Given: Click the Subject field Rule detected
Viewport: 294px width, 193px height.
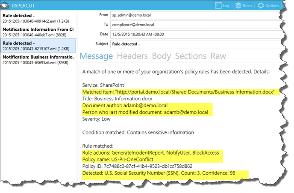Looking at the screenshot, I should pos(196,44).
